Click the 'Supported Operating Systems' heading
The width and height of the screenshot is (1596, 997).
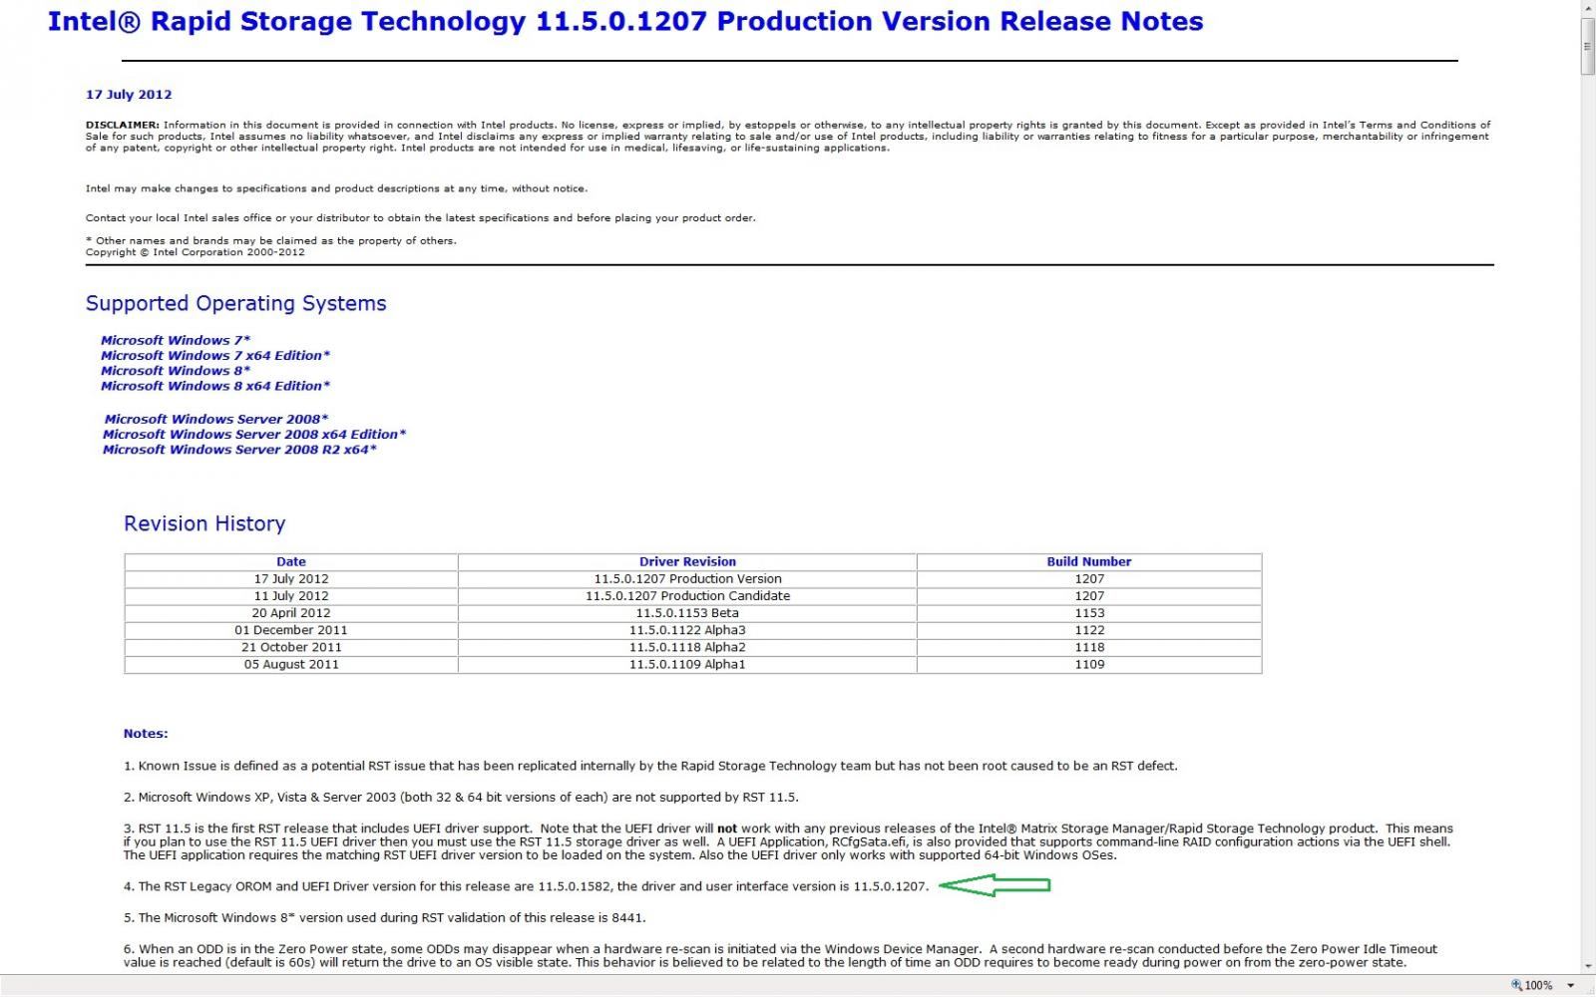(235, 303)
